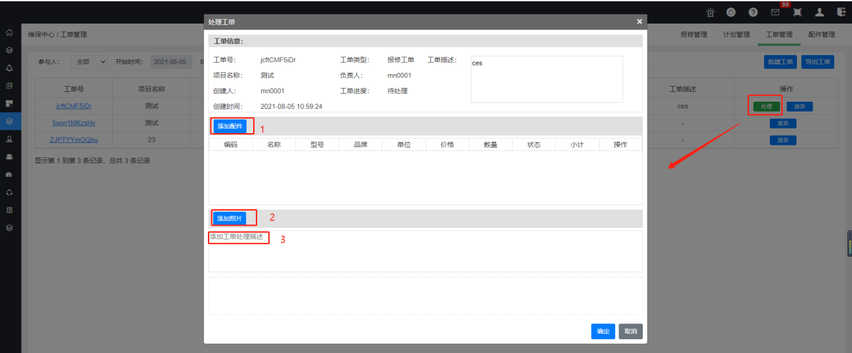The image size is (852, 353).
Task: Open the stamp-shaped icon in sidebar
Action: 9,139
